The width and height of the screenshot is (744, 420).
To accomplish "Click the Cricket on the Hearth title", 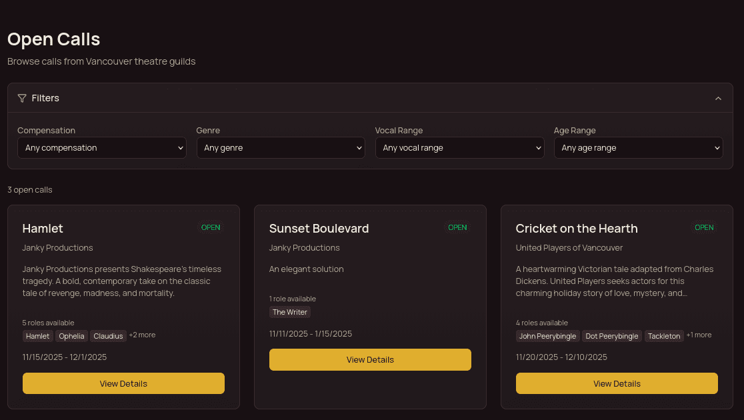I will coord(577,229).
